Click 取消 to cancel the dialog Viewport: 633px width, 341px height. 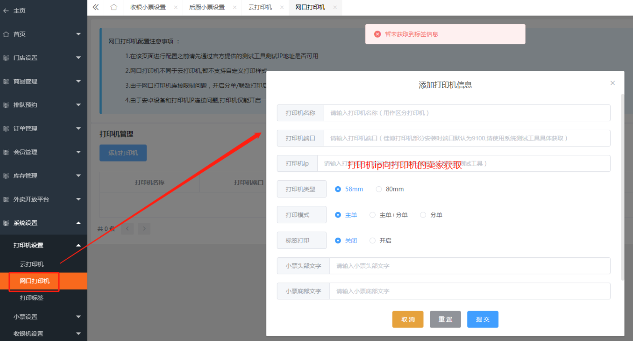pyautogui.click(x=408, y=320)
